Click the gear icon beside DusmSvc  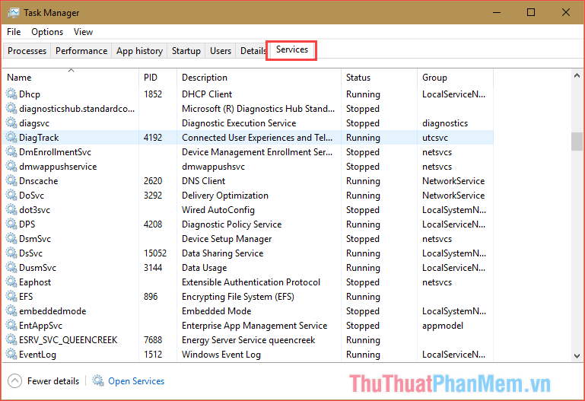(11, 267)
